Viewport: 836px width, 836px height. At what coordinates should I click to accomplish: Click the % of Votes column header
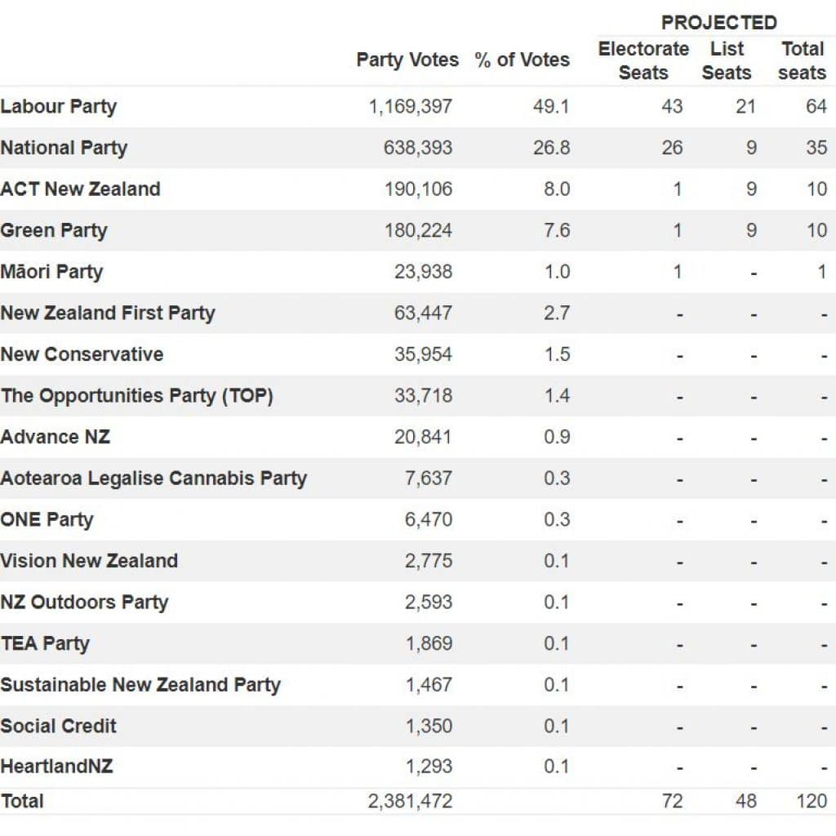(x=522, y=60)
